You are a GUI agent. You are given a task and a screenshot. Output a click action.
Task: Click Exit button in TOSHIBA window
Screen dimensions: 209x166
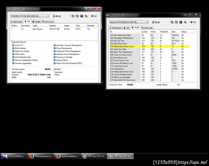pyautogui.click(x=94, y=16)
